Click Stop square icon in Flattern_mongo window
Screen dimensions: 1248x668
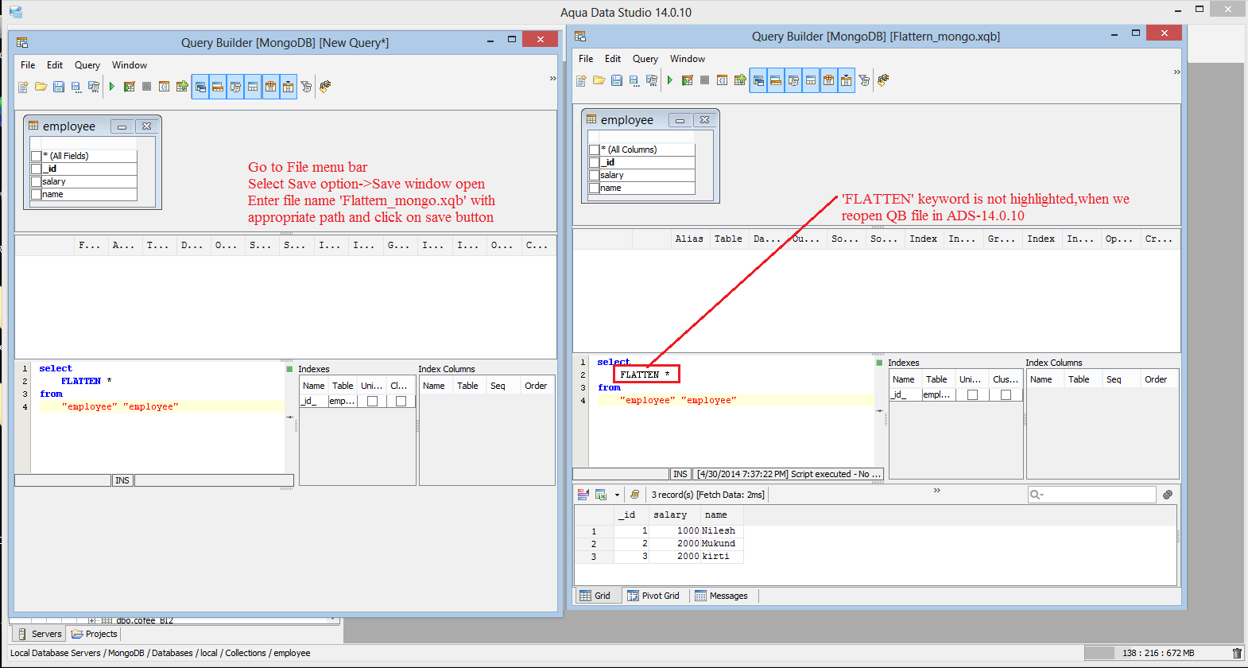tap(704, 80)
